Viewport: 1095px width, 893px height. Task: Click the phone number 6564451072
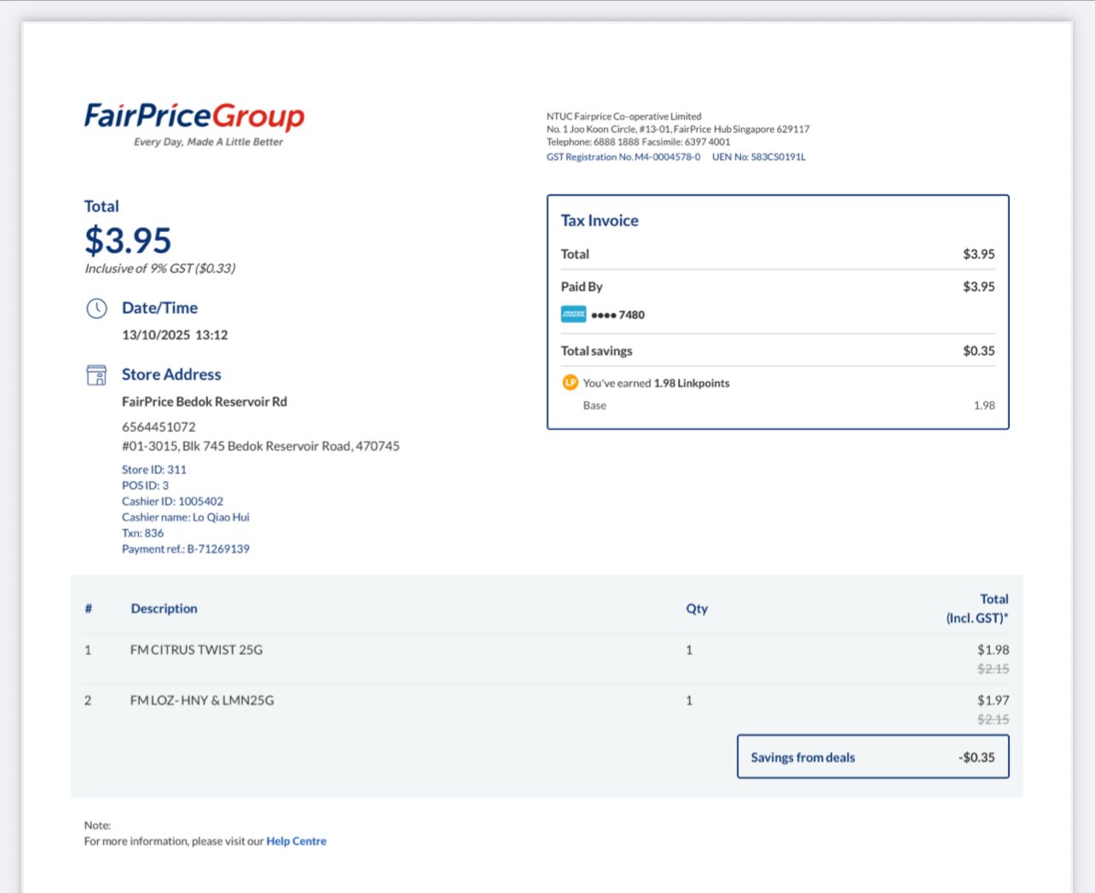tap(159, 427)
